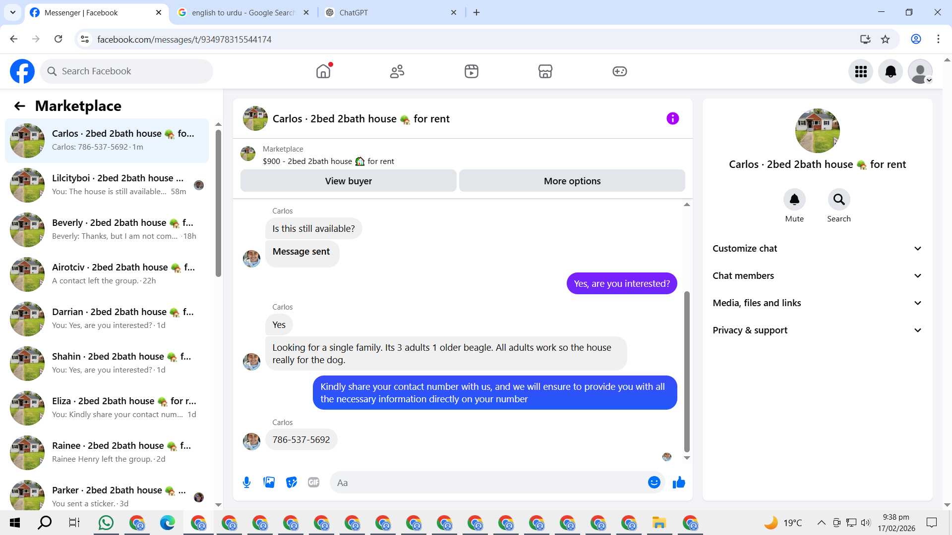The height and width of the screenshot is (535, 952).
Task: Search within conversation using the magnifier icon
Action: pos(838,200)
